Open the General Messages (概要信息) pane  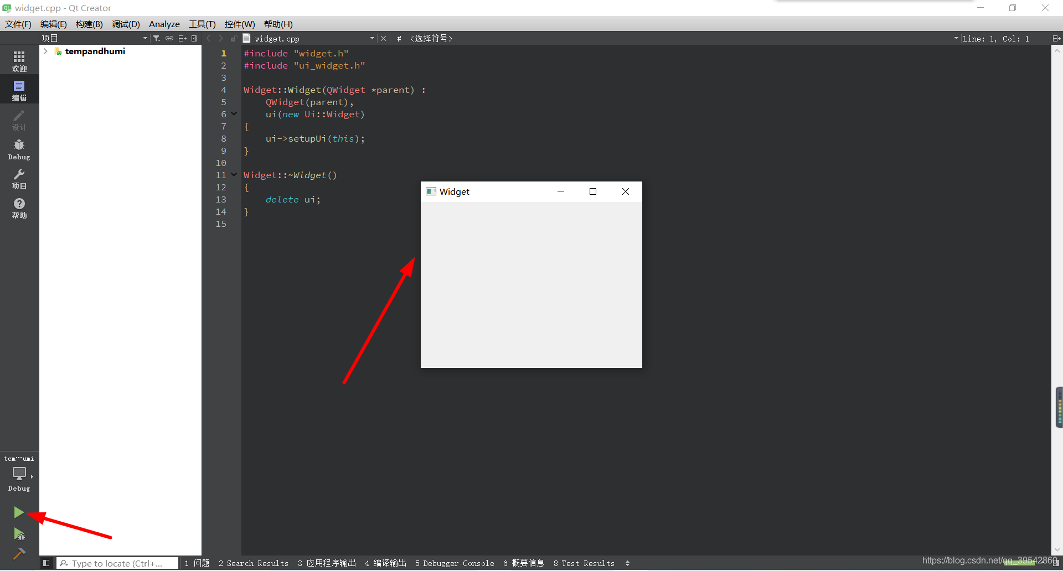coord(524,563)
